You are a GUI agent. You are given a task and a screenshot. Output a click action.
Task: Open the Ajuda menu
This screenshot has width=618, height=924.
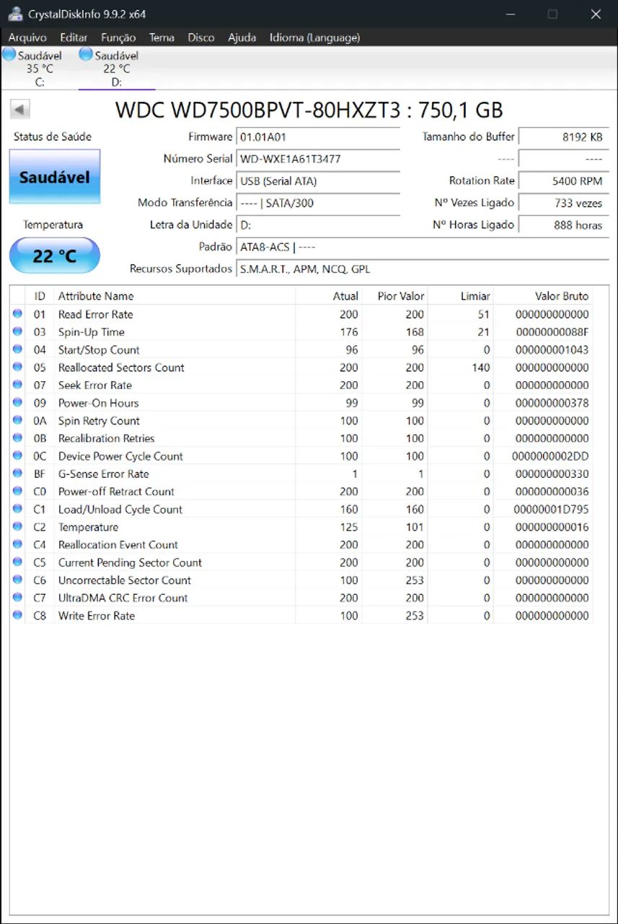242,38
